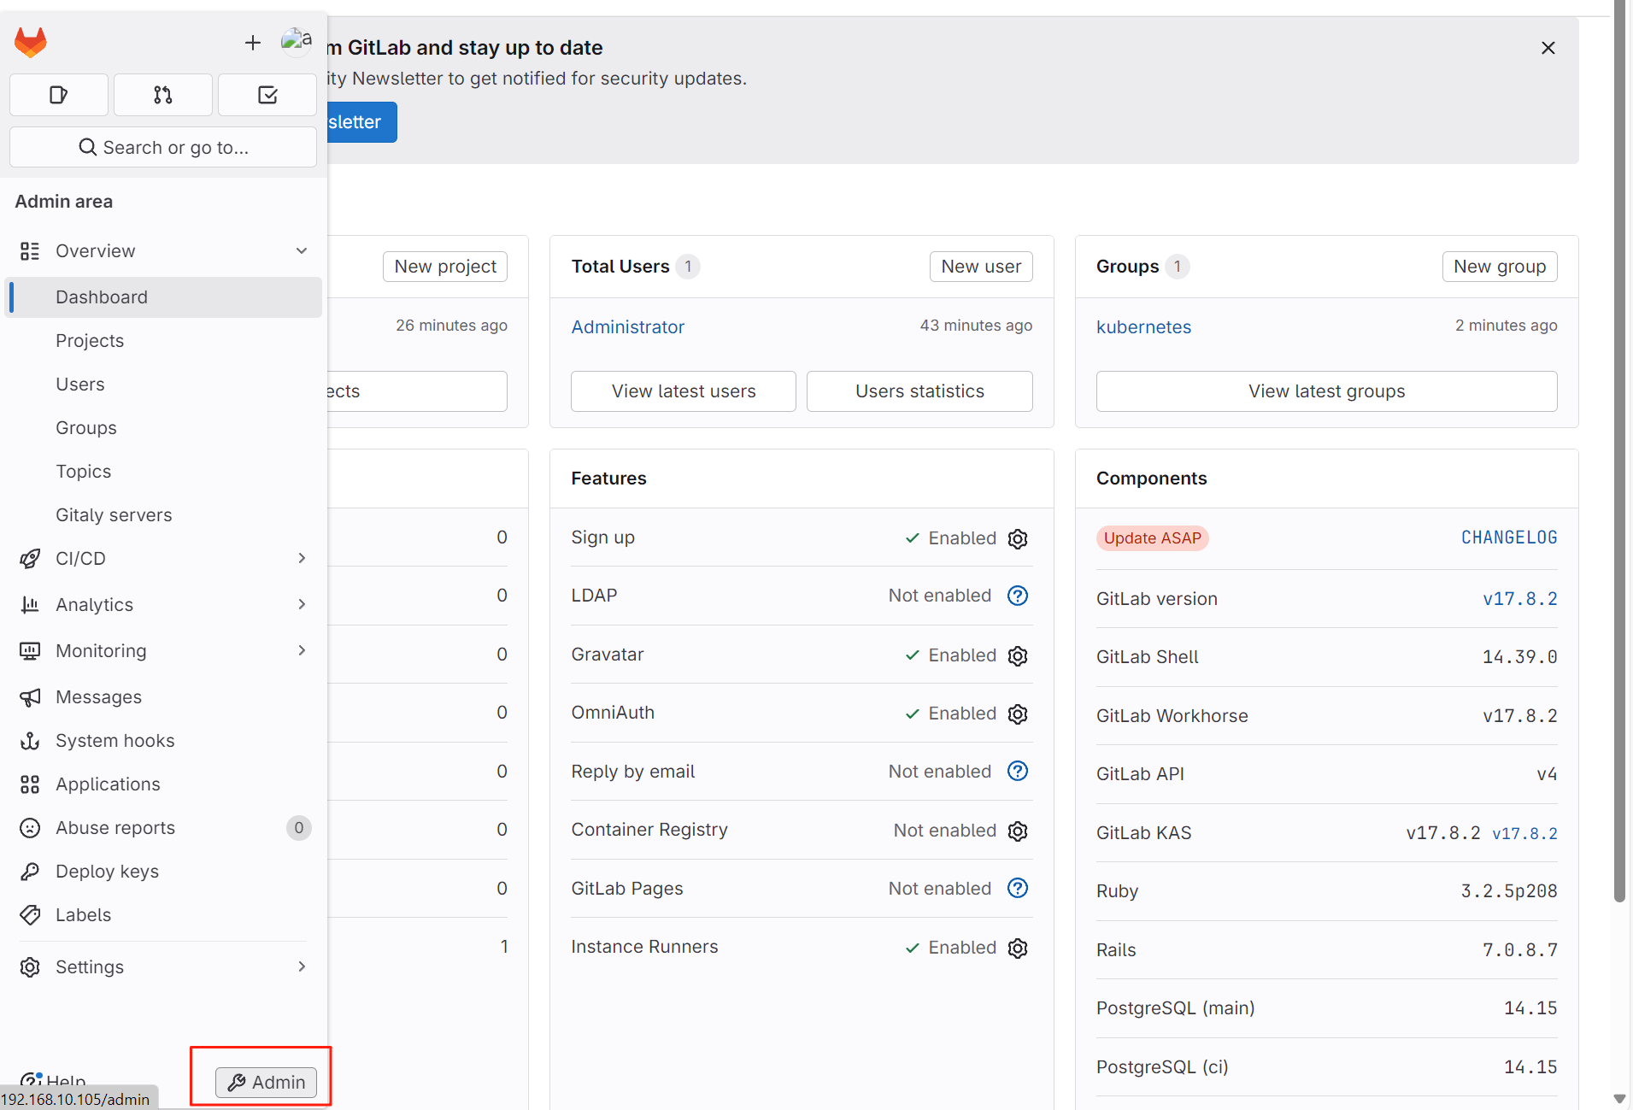The image size is (1633, 1110).
Task: Expand the Monitoring section chevron
Action: [x=302, y=650]
